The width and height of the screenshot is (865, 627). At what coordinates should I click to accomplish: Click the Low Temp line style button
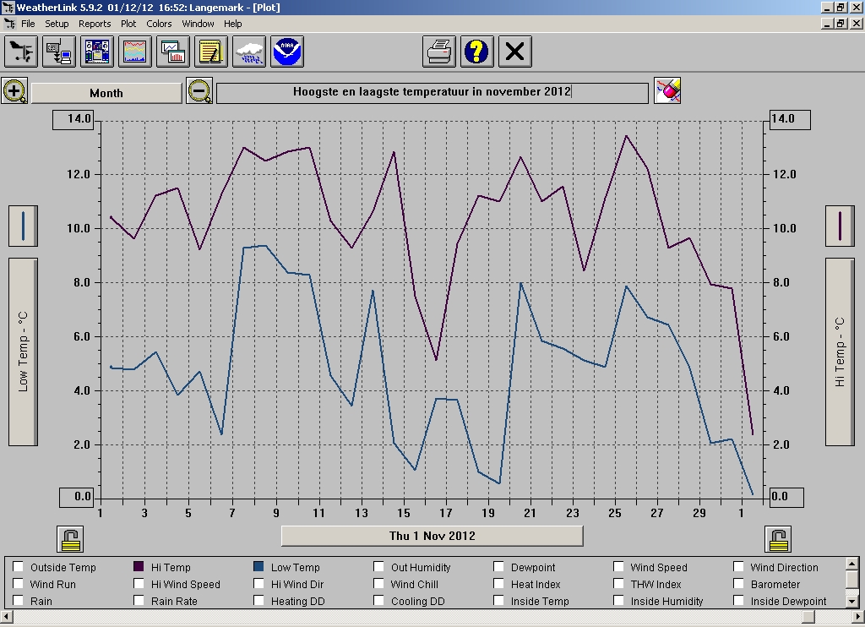click(x=23, y=226)
